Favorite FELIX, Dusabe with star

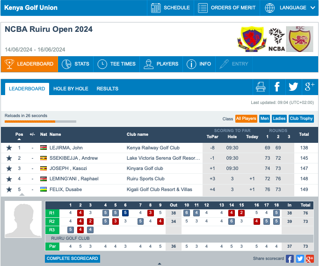[x=9, y=189]
